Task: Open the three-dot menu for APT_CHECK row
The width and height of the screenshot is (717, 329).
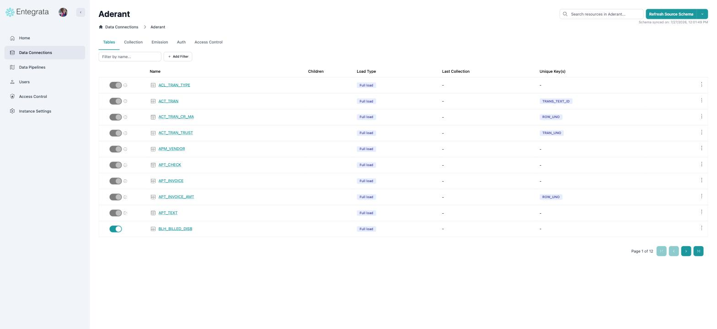Action: point(701,164)
